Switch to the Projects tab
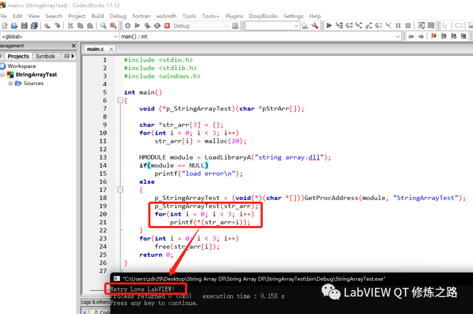The height and width of the screenshot is (314, 473). (x=18, y=56)
